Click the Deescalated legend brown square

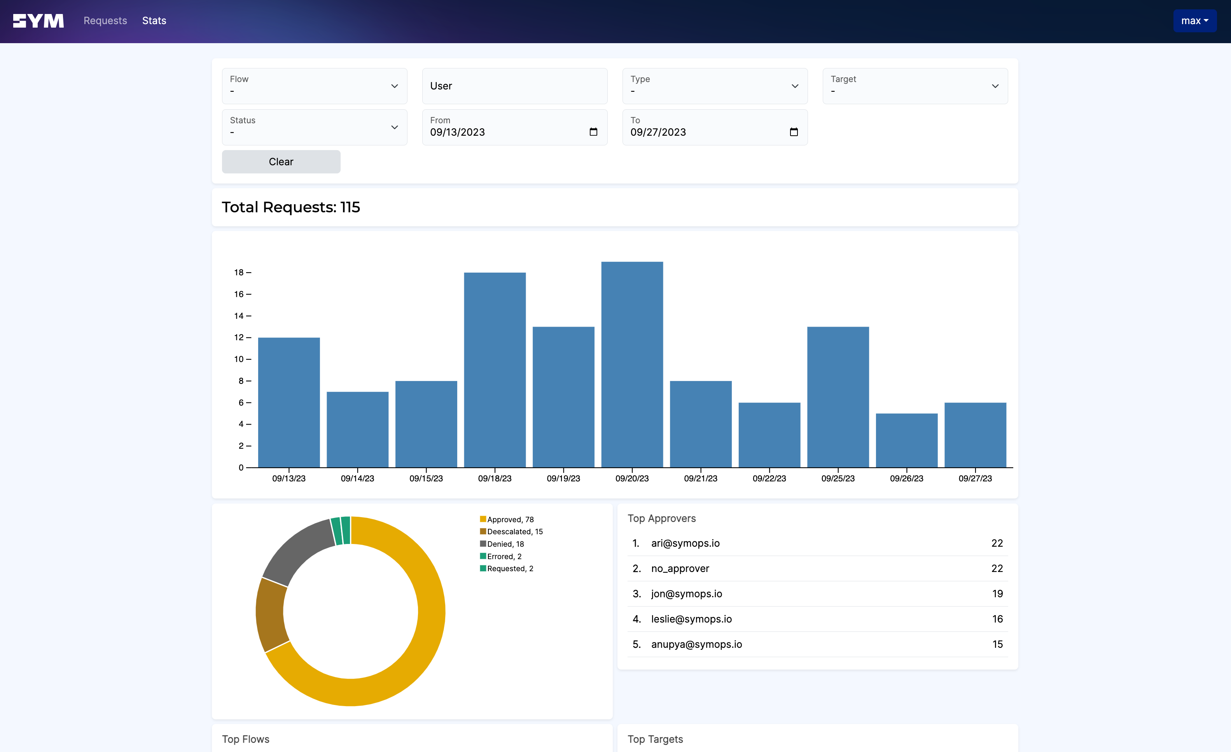click(x=483, y=531)
